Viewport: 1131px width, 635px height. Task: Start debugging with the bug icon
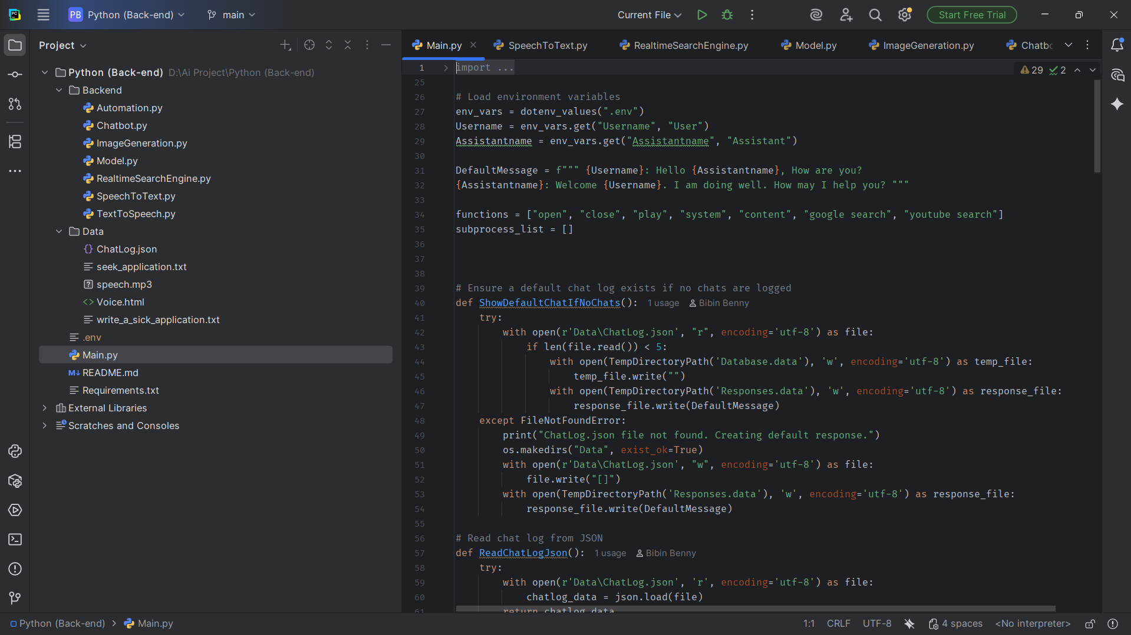[x=727, y=15]
